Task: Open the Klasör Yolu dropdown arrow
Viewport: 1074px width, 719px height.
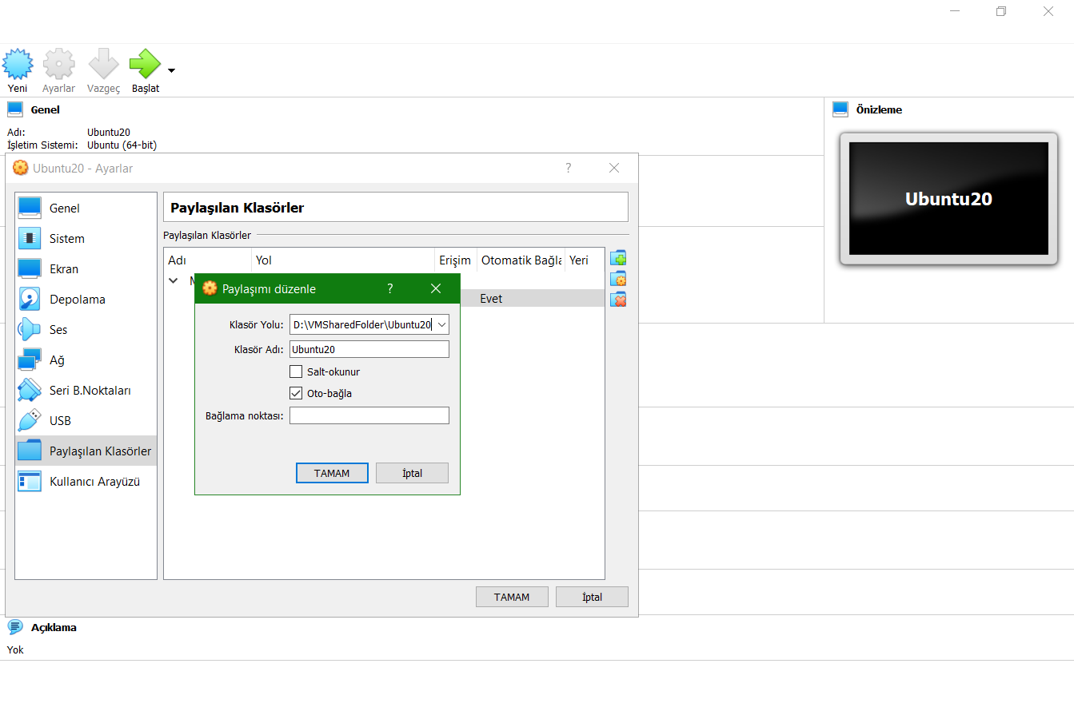Action: pyautogui.click(x=441, y=324)
